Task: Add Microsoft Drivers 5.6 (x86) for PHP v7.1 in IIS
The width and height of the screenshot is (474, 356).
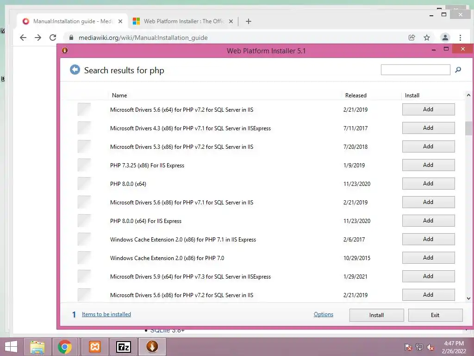Action: 428,202
